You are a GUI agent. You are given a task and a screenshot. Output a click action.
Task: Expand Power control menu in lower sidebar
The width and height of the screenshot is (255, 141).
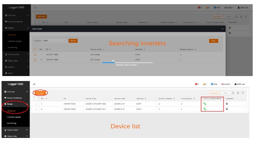point(16,130)
